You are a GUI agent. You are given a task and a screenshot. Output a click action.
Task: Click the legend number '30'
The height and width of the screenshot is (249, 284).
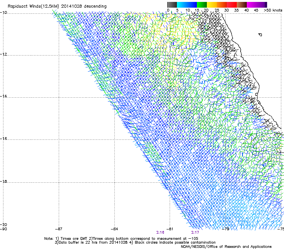(x=226, y=10)
